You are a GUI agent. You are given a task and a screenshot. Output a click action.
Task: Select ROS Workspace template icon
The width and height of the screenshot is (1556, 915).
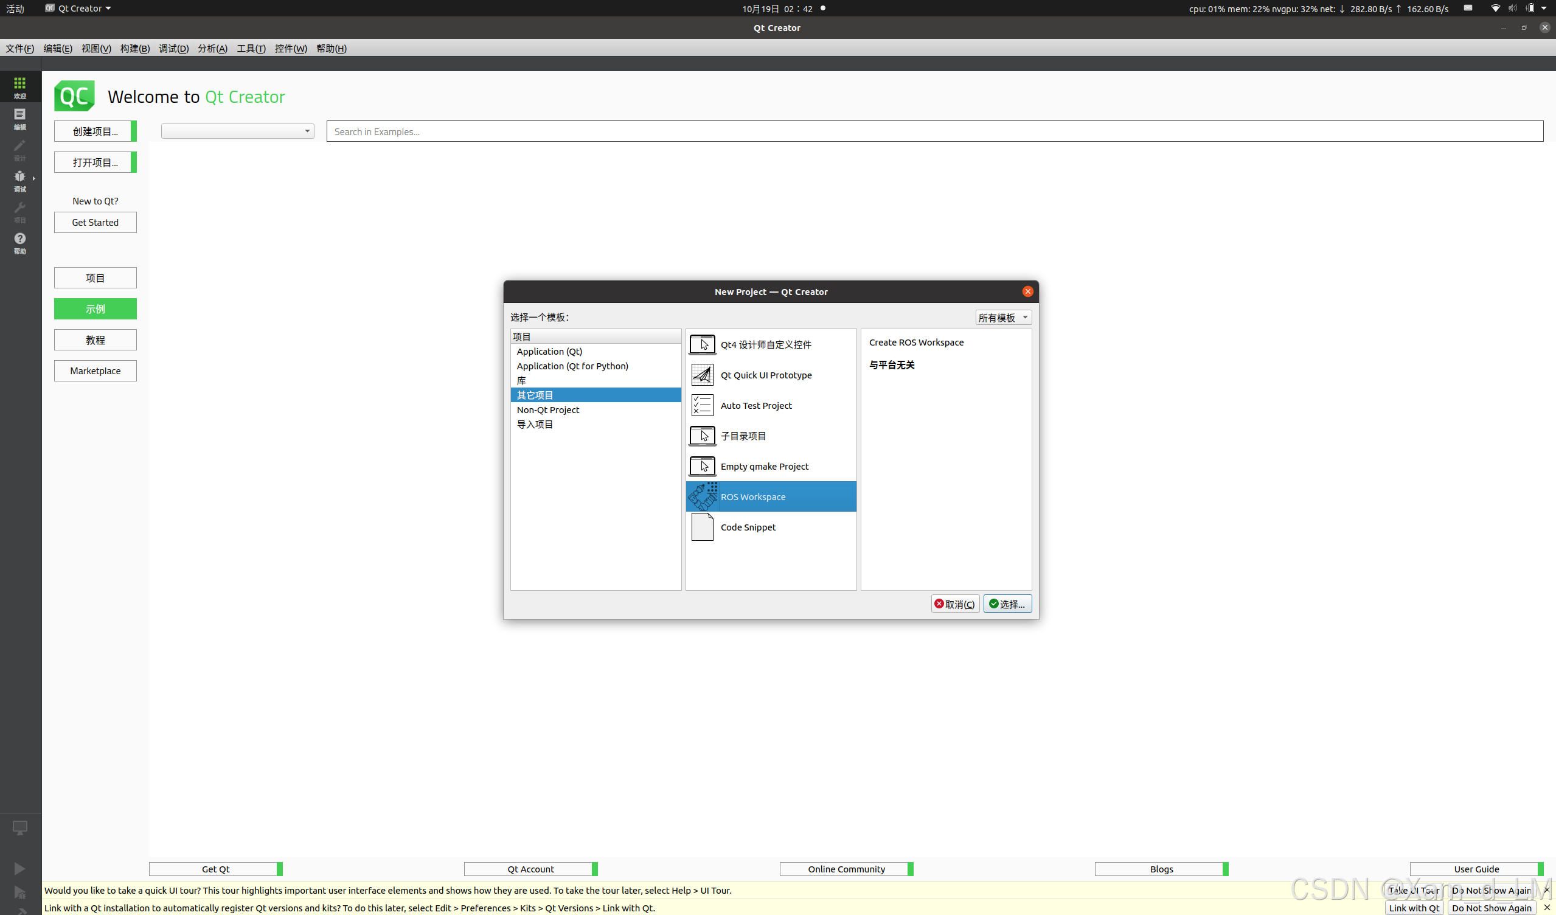(x=703, y=496)
